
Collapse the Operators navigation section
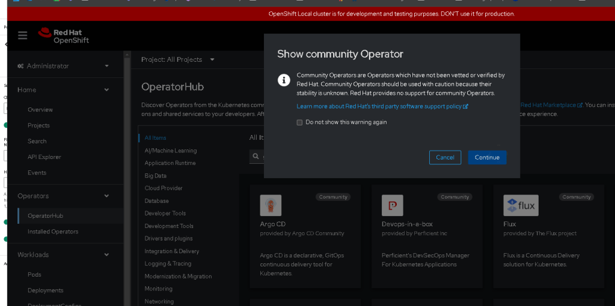click(x=63, y=196)
